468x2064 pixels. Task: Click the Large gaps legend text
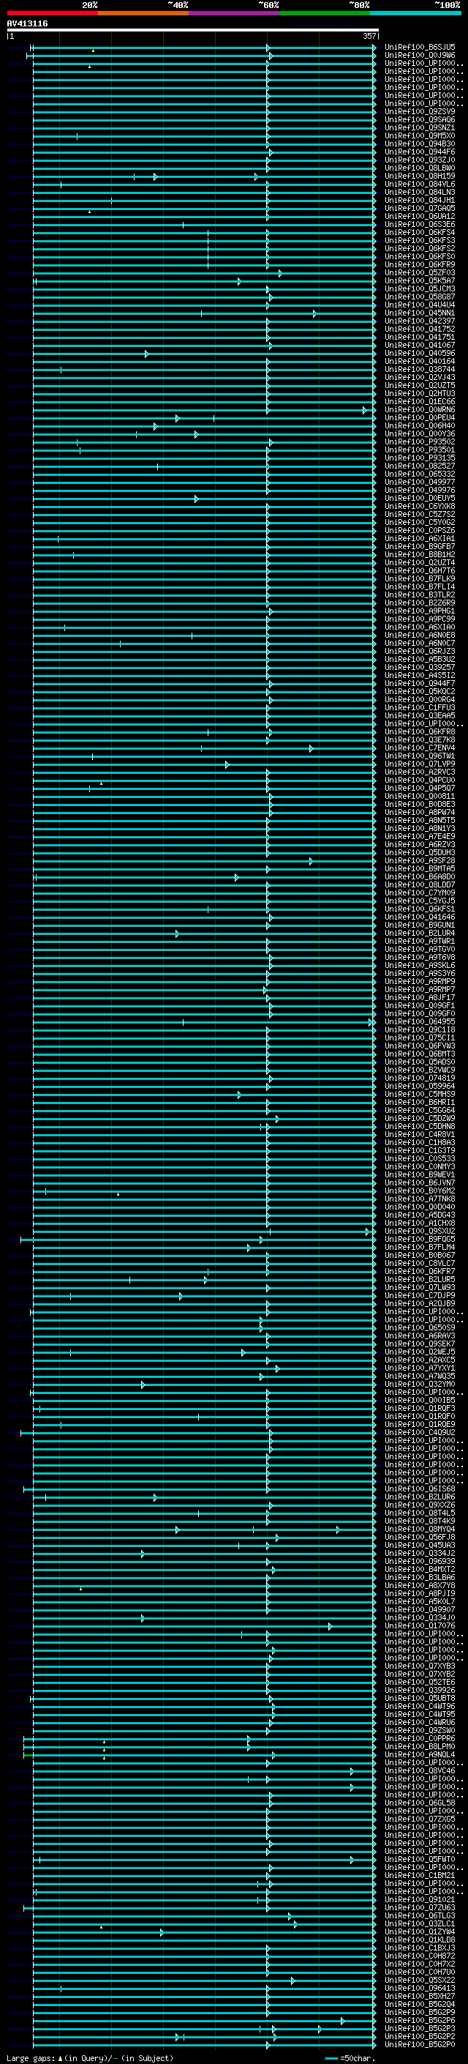tap(90, 2057)
